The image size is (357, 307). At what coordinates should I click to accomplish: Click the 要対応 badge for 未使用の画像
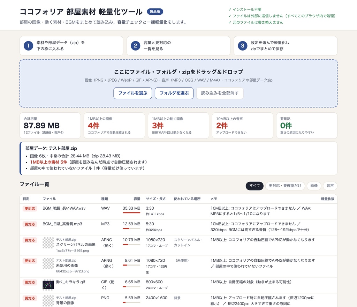30,261
